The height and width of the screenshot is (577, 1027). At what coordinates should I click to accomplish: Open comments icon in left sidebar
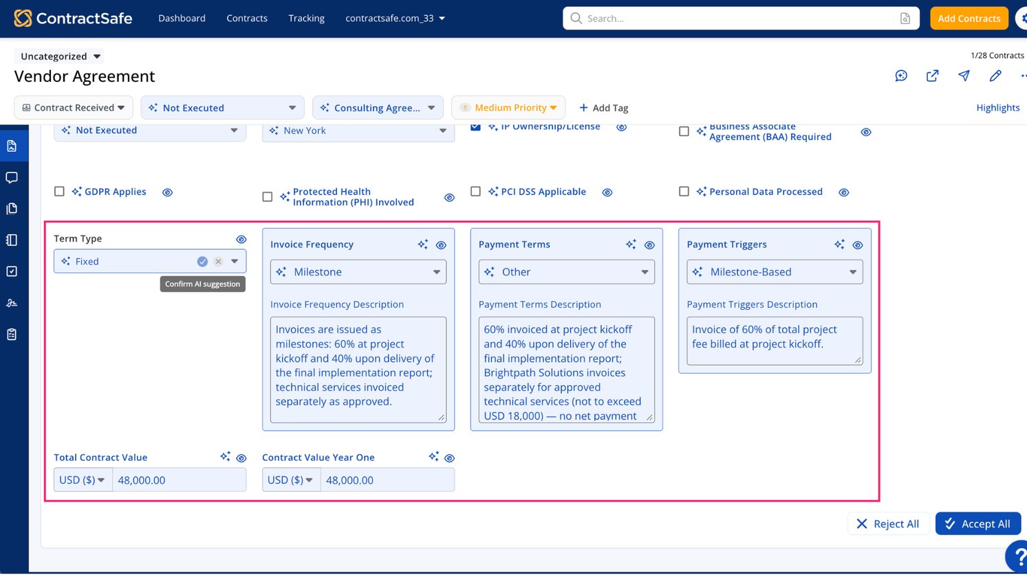12,178
